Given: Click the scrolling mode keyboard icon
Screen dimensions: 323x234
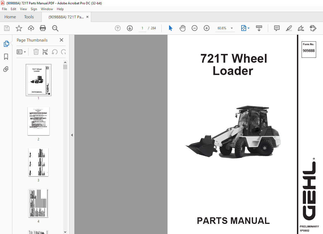Looking at the screenshot, I should [259, 28].
